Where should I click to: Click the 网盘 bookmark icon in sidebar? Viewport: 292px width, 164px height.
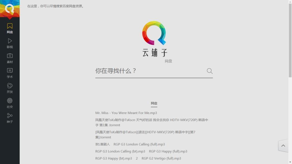[x=10, y=26]
